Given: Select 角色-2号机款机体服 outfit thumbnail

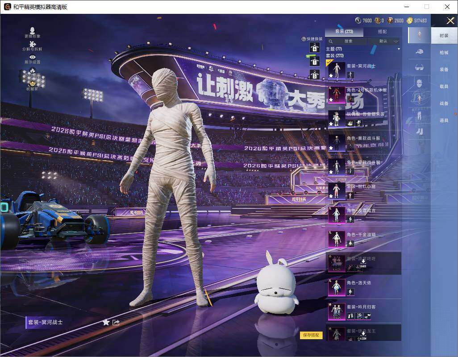Looking at the screenshot, I should pos(337,95).
